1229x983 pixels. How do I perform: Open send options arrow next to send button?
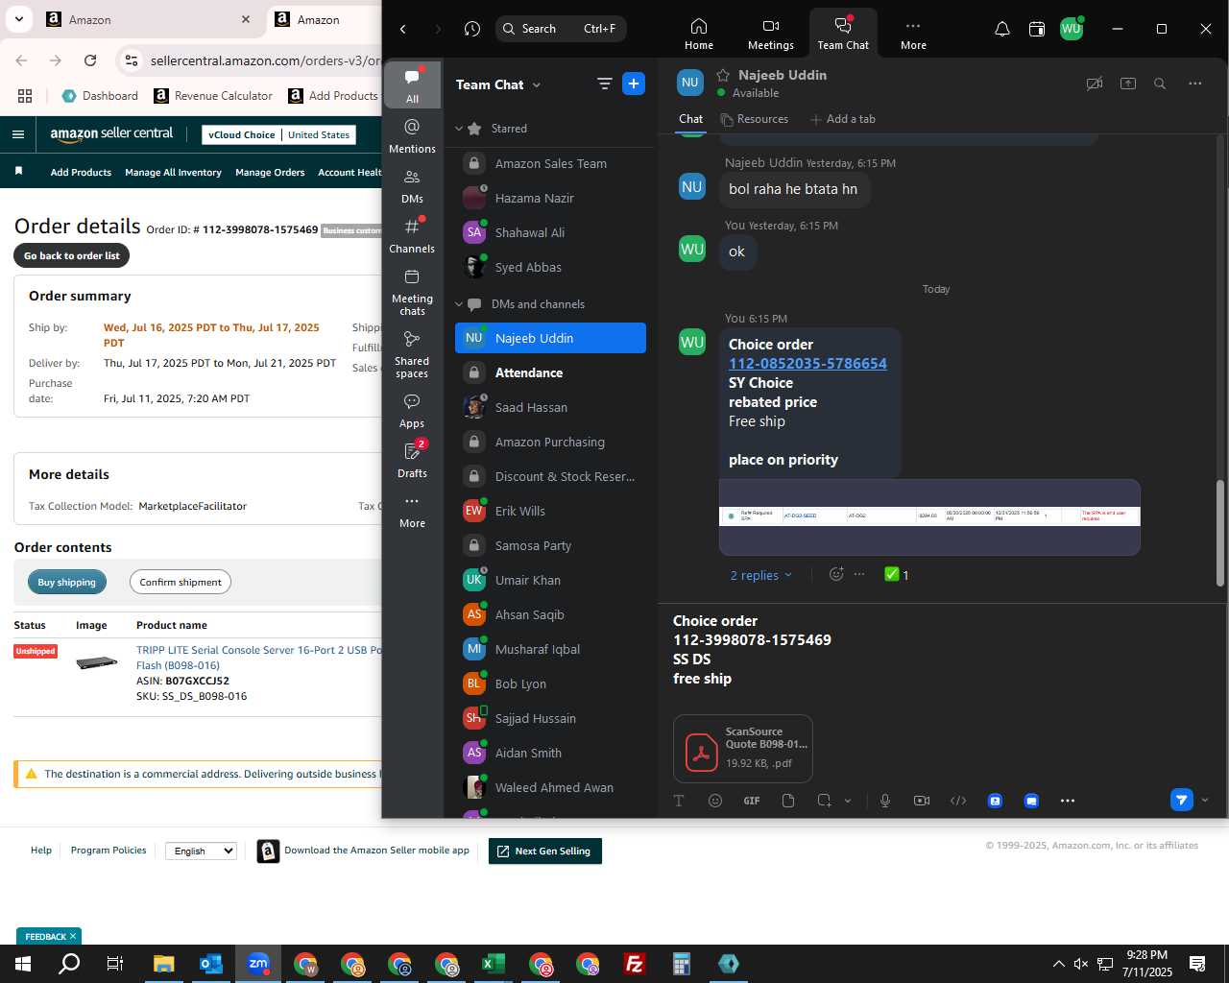tap(1205, 800)
